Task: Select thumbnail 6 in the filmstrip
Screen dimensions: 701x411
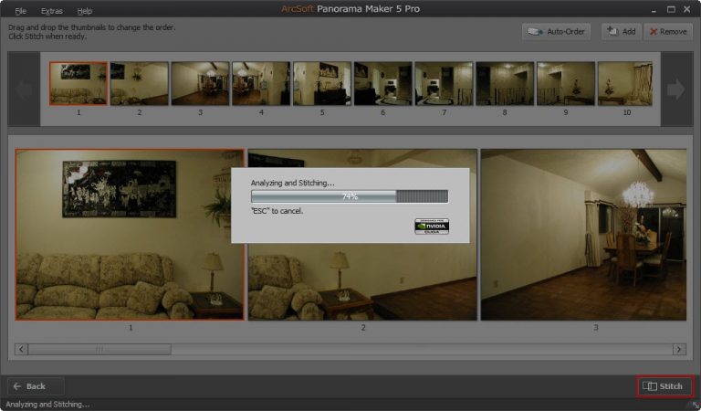Action: tap(382, 84)
